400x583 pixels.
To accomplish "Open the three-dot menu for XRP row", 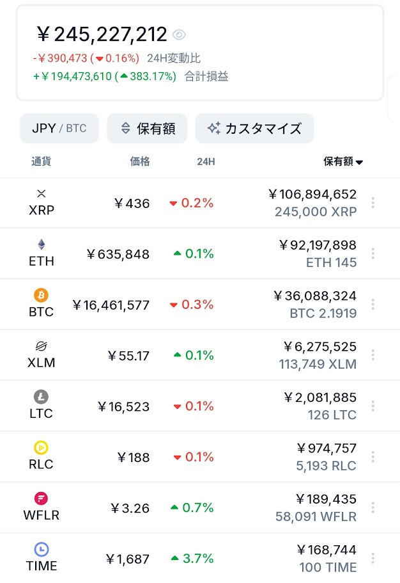I will pyautogui.click(x=373, y=203).
